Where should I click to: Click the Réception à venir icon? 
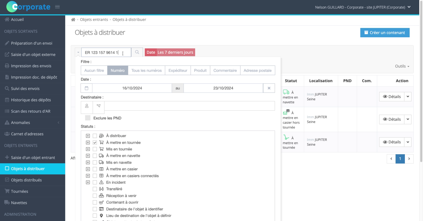101,196
